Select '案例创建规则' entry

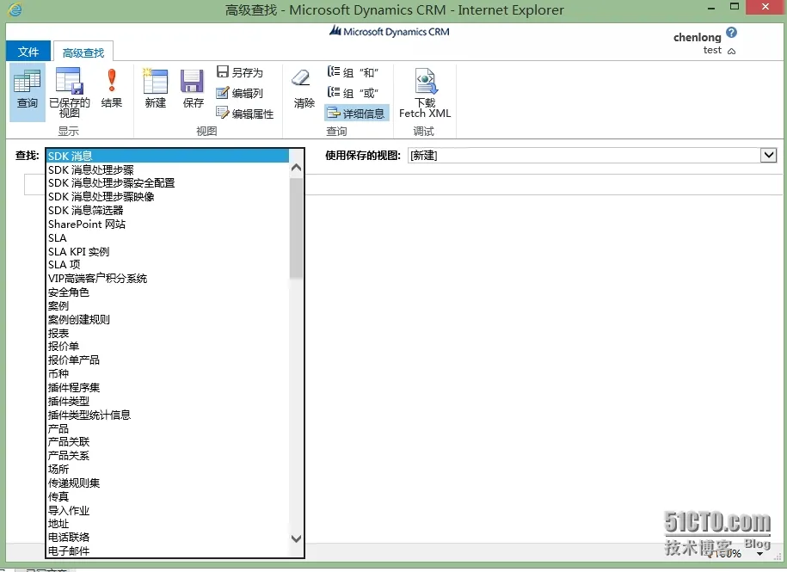(168, 319)
